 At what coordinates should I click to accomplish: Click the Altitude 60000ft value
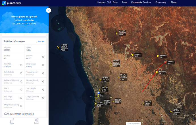point(7,50)
